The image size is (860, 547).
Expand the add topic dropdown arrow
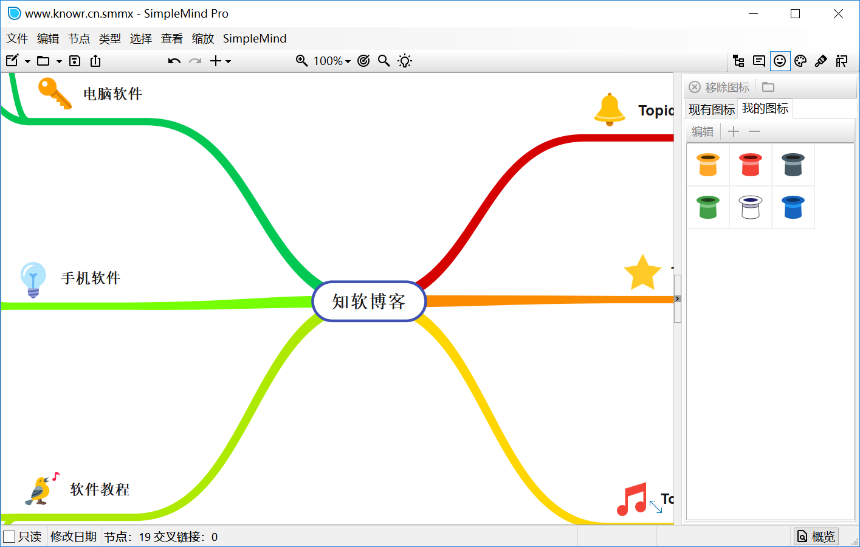(229, 61)
